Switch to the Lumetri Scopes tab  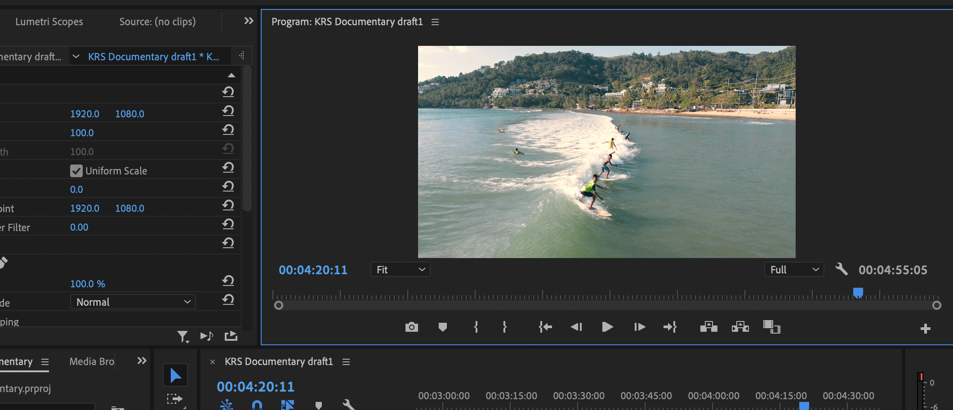[49, 22]
